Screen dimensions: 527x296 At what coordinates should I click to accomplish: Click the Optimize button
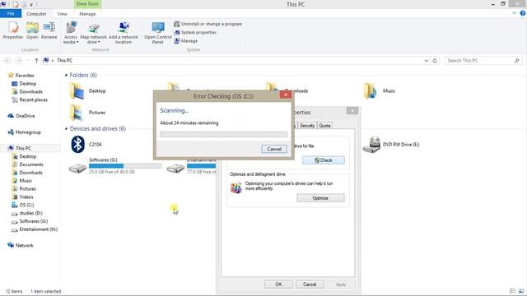pos(320,198)
